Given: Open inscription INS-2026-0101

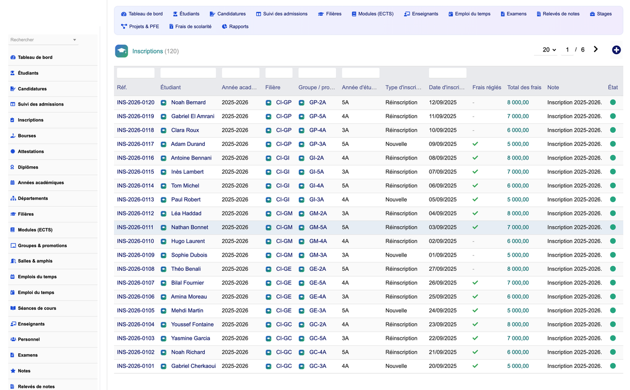Looking at the screenshot, I should click(x=135, y=366).
